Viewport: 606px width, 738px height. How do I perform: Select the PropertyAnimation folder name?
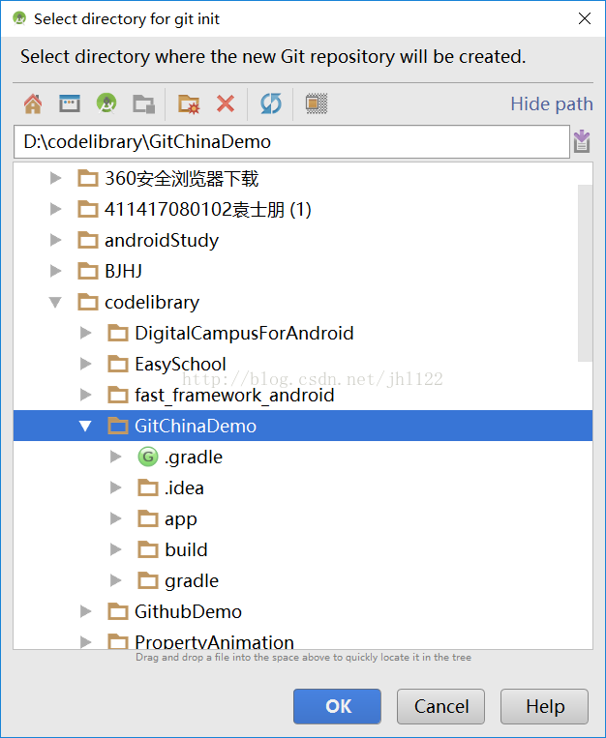(214, 641)
